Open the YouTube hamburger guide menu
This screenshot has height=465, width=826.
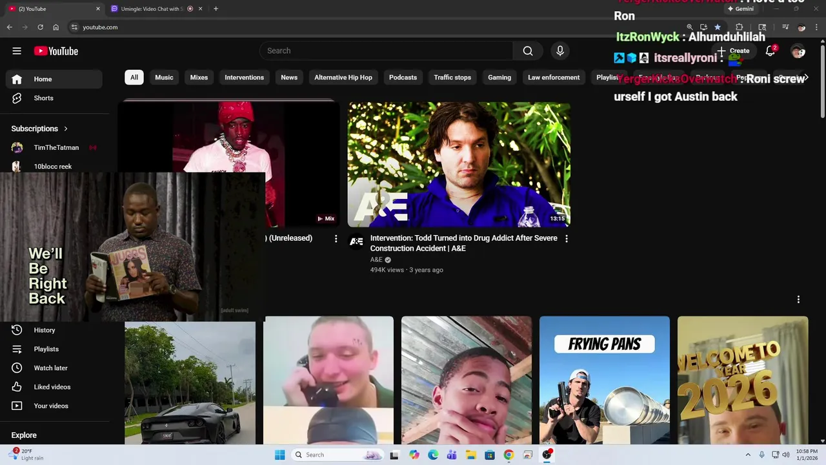(17, 51)
